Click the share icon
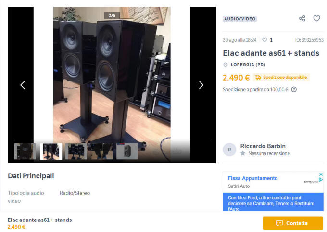The image size is (327, 232). pos(302,19)
